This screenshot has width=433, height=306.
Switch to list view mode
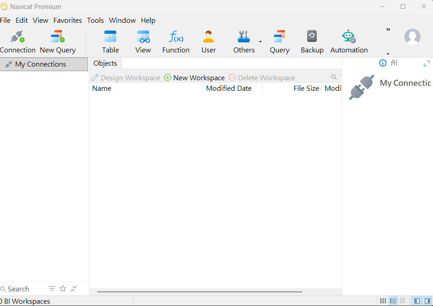click(x=393, y=301)
